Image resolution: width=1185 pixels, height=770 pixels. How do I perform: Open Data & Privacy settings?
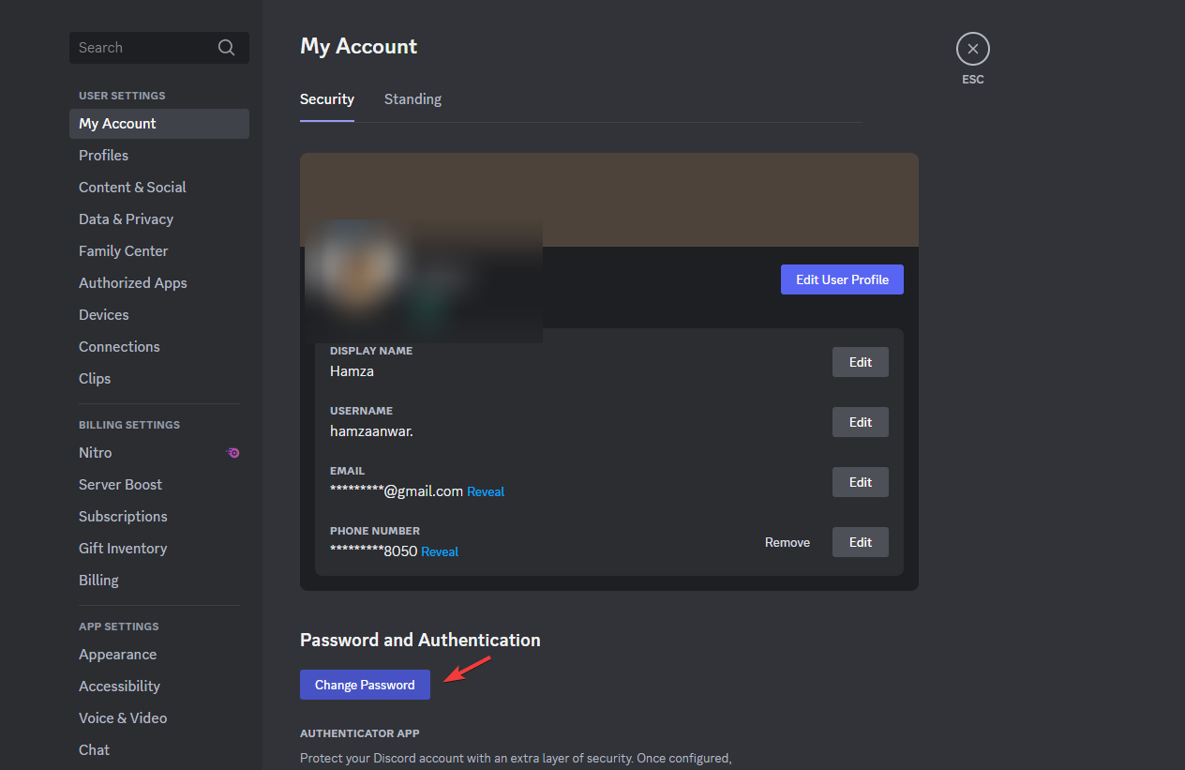click(x=126, y=219)
